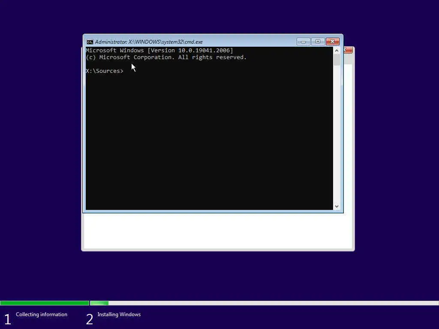Click the scroll up arrow in the cmd window
This screenshot has height=329, width=439.
coord(337,51)
